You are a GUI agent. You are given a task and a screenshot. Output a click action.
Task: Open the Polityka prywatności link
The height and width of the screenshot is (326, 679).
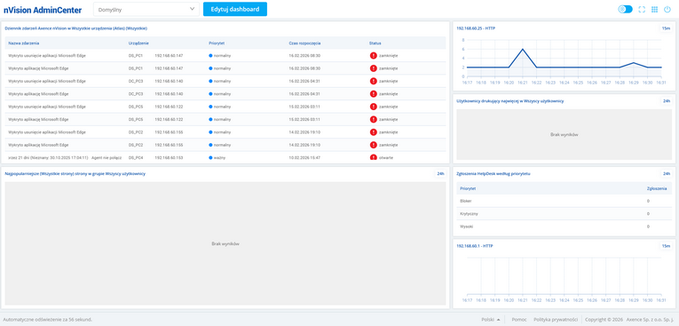pyautogui.click(x=556, y=320)
